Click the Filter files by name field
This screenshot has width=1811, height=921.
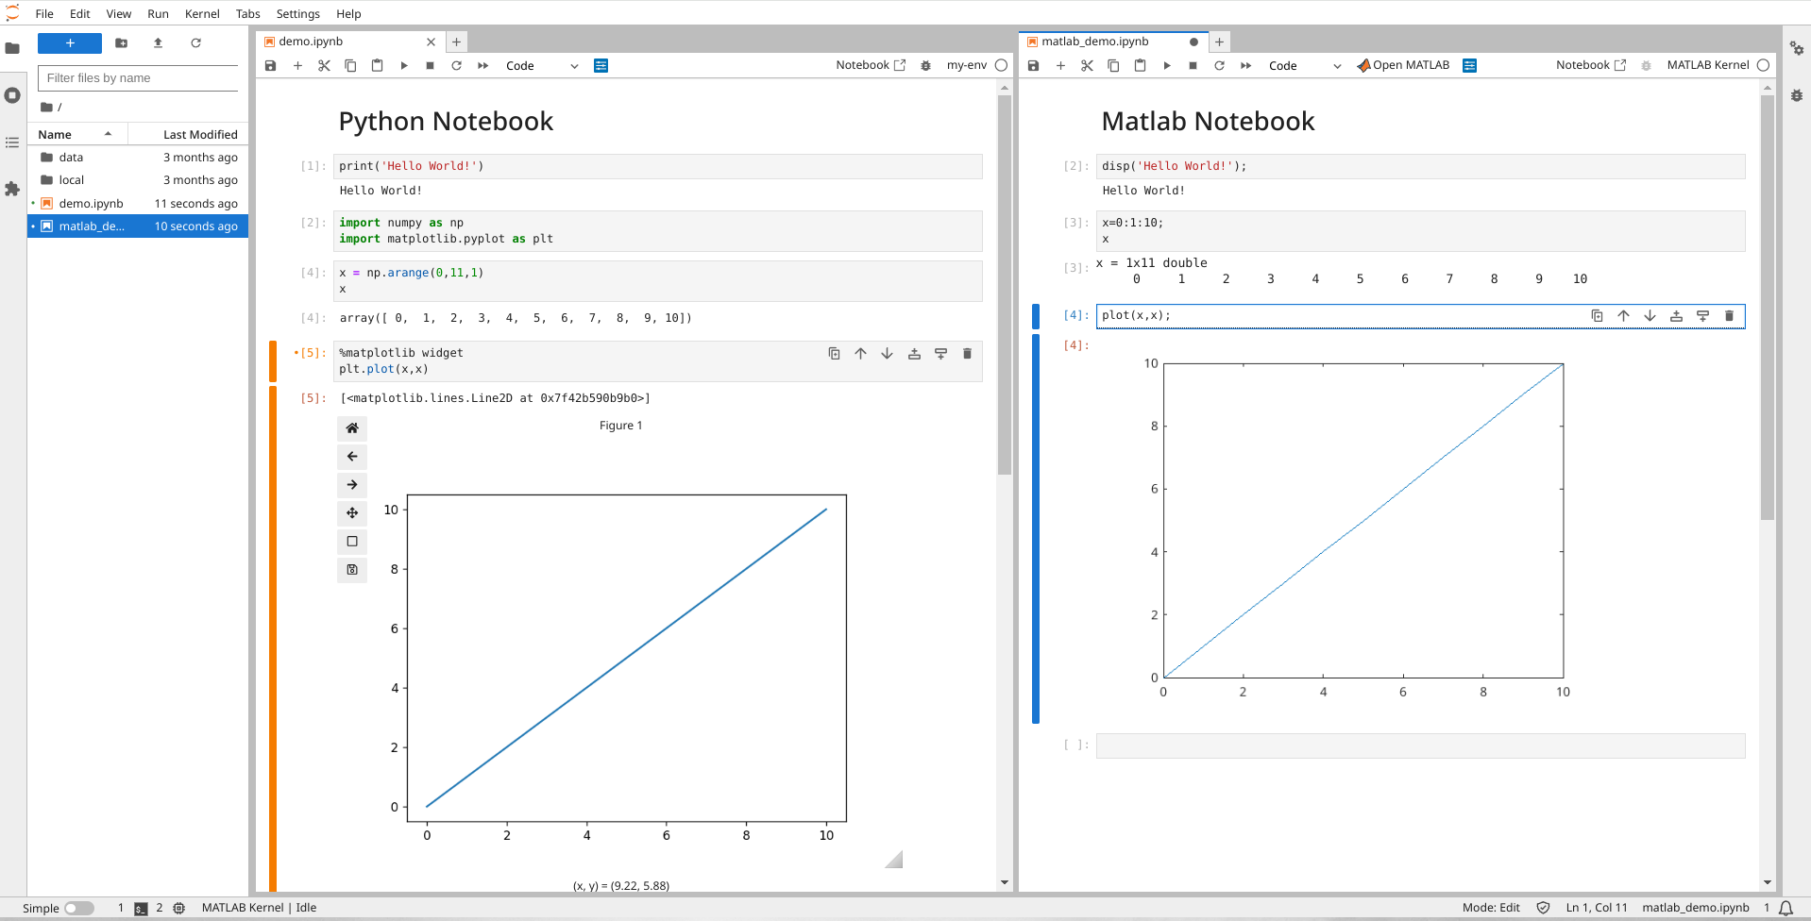click(x=138, y=78)
